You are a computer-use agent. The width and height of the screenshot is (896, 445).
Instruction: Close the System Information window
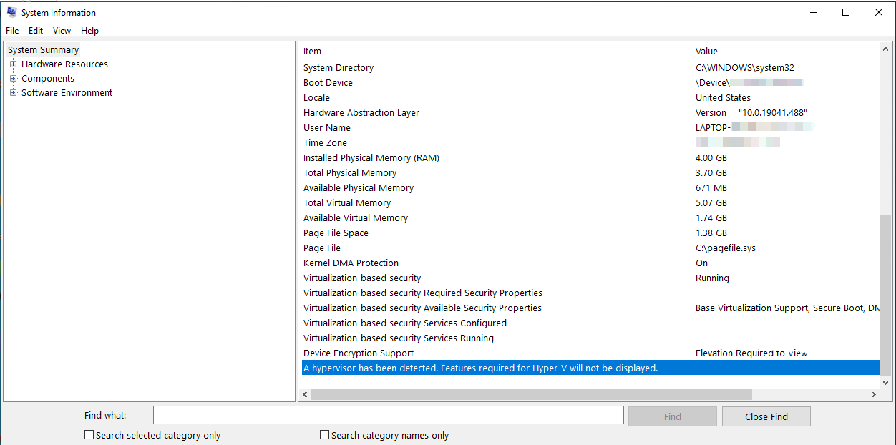[x=879, y=12]
